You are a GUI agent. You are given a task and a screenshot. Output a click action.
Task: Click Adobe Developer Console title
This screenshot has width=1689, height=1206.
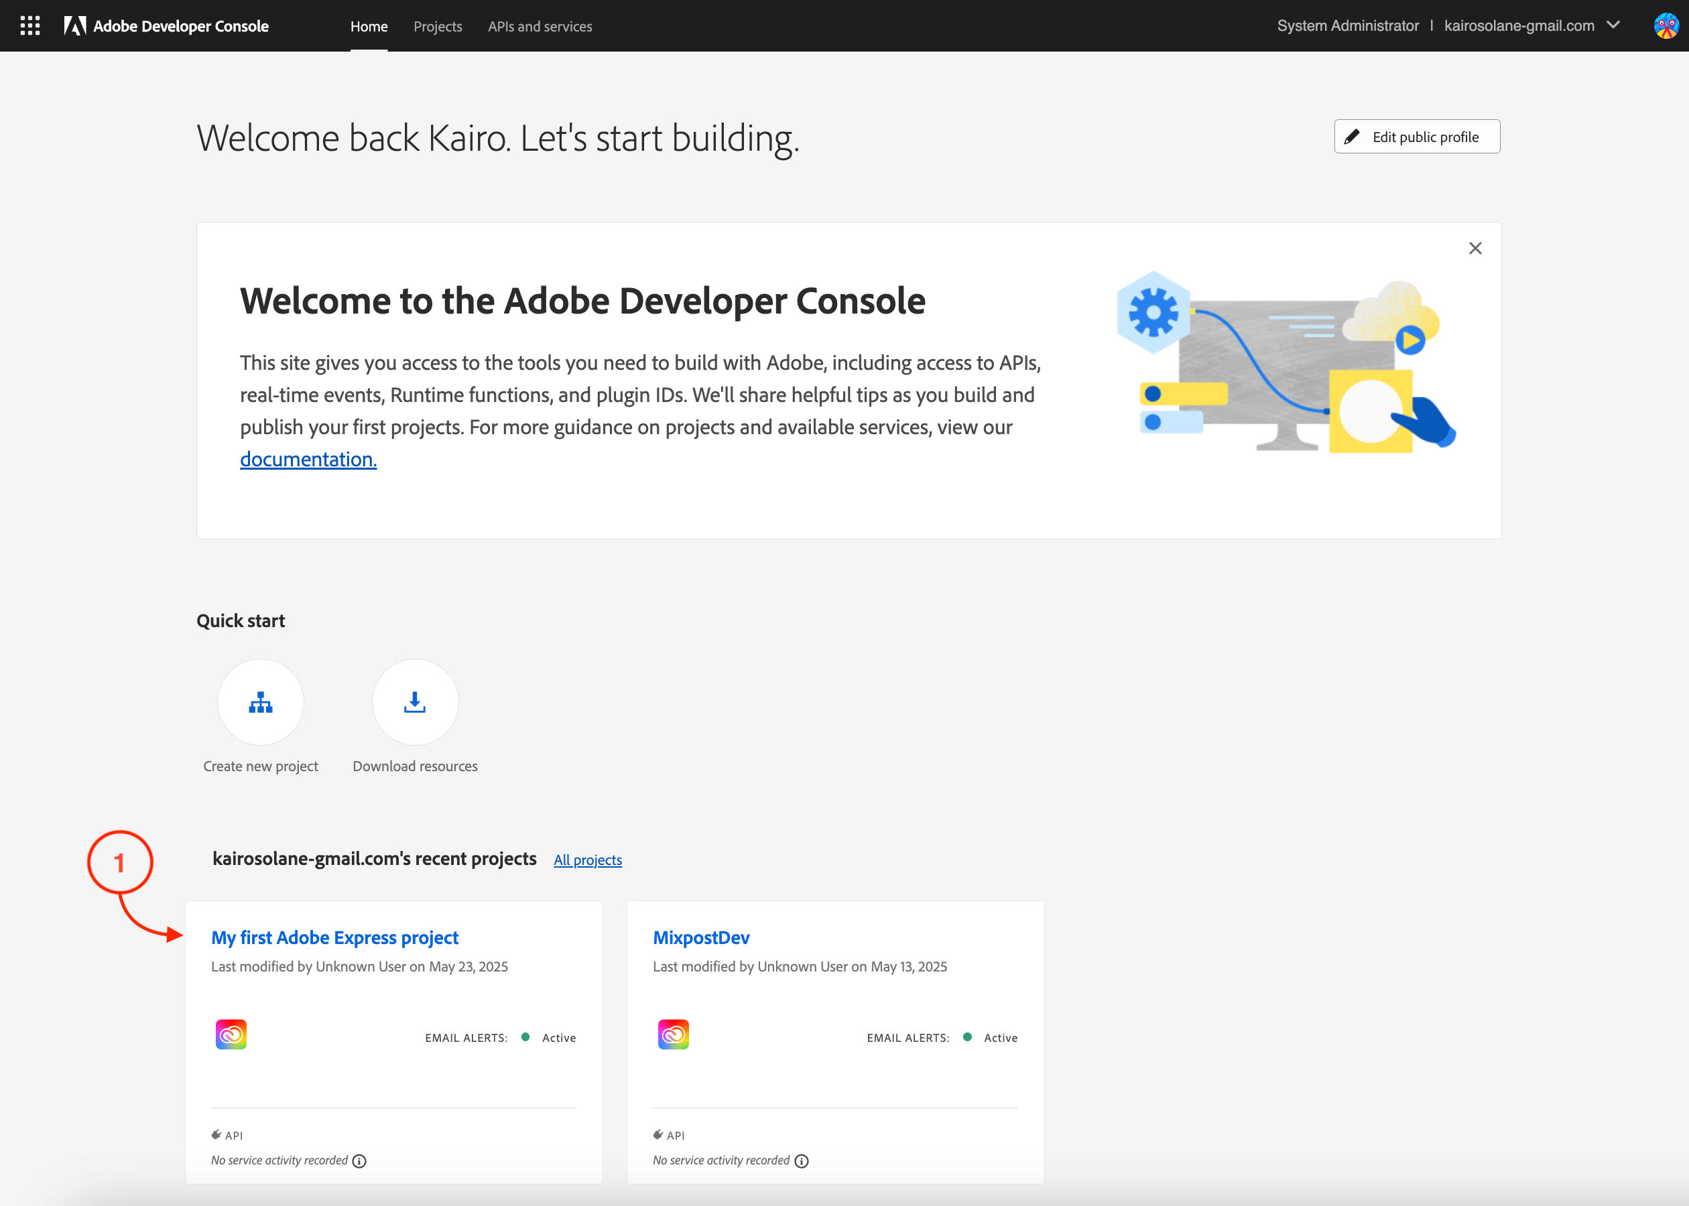(x=180, y=26)
